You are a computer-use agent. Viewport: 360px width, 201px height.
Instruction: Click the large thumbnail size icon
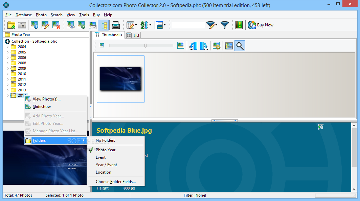coord(181,45)
